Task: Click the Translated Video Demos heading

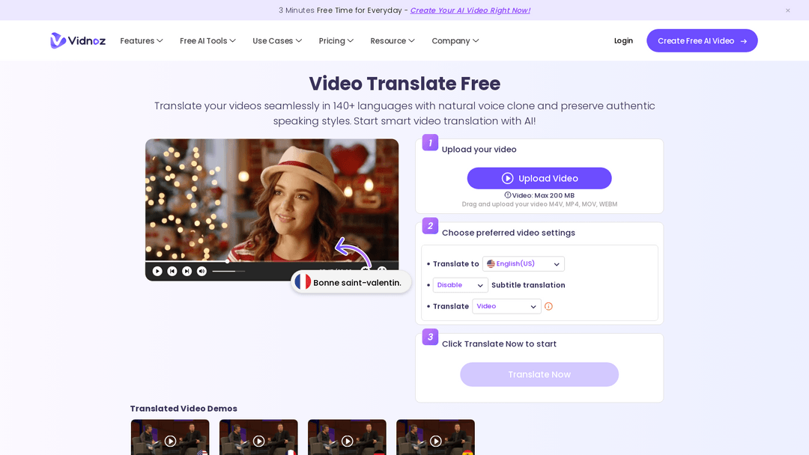Action: (x=184, y=409)
